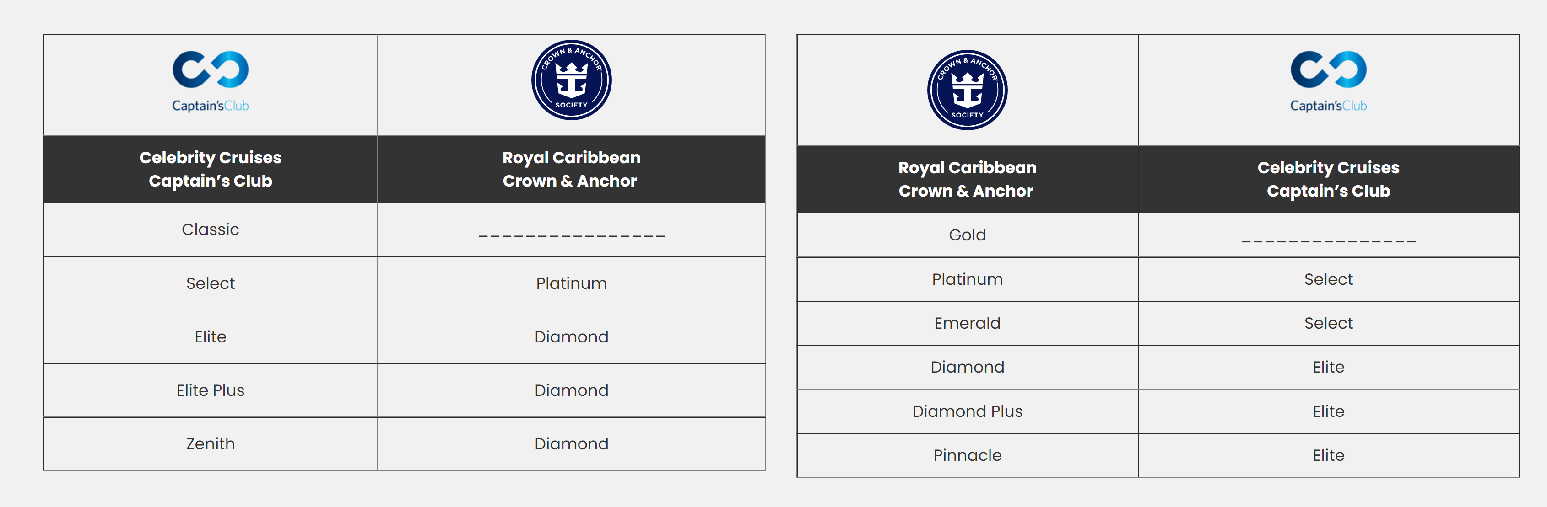Image resolution: width=1547 pixels, height=507 pixels.
Task: Click the Elite Plus tier cell
Action: point(210,390)
